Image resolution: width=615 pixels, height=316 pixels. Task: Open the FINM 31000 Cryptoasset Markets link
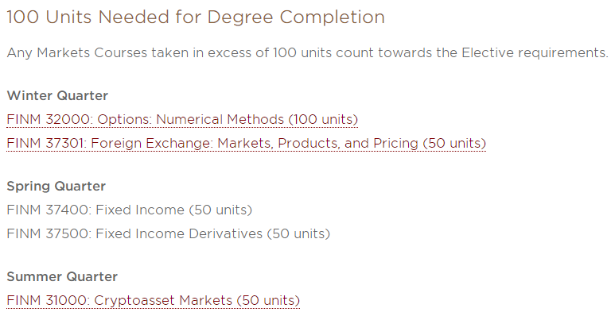tap(154, 300)
